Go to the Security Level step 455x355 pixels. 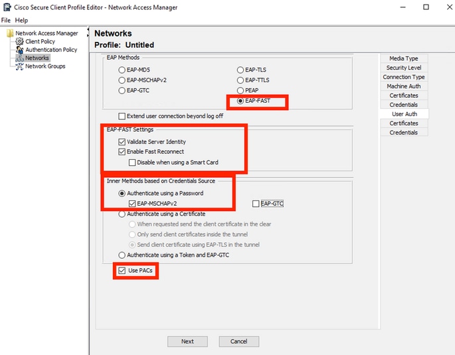coord(404,68)
